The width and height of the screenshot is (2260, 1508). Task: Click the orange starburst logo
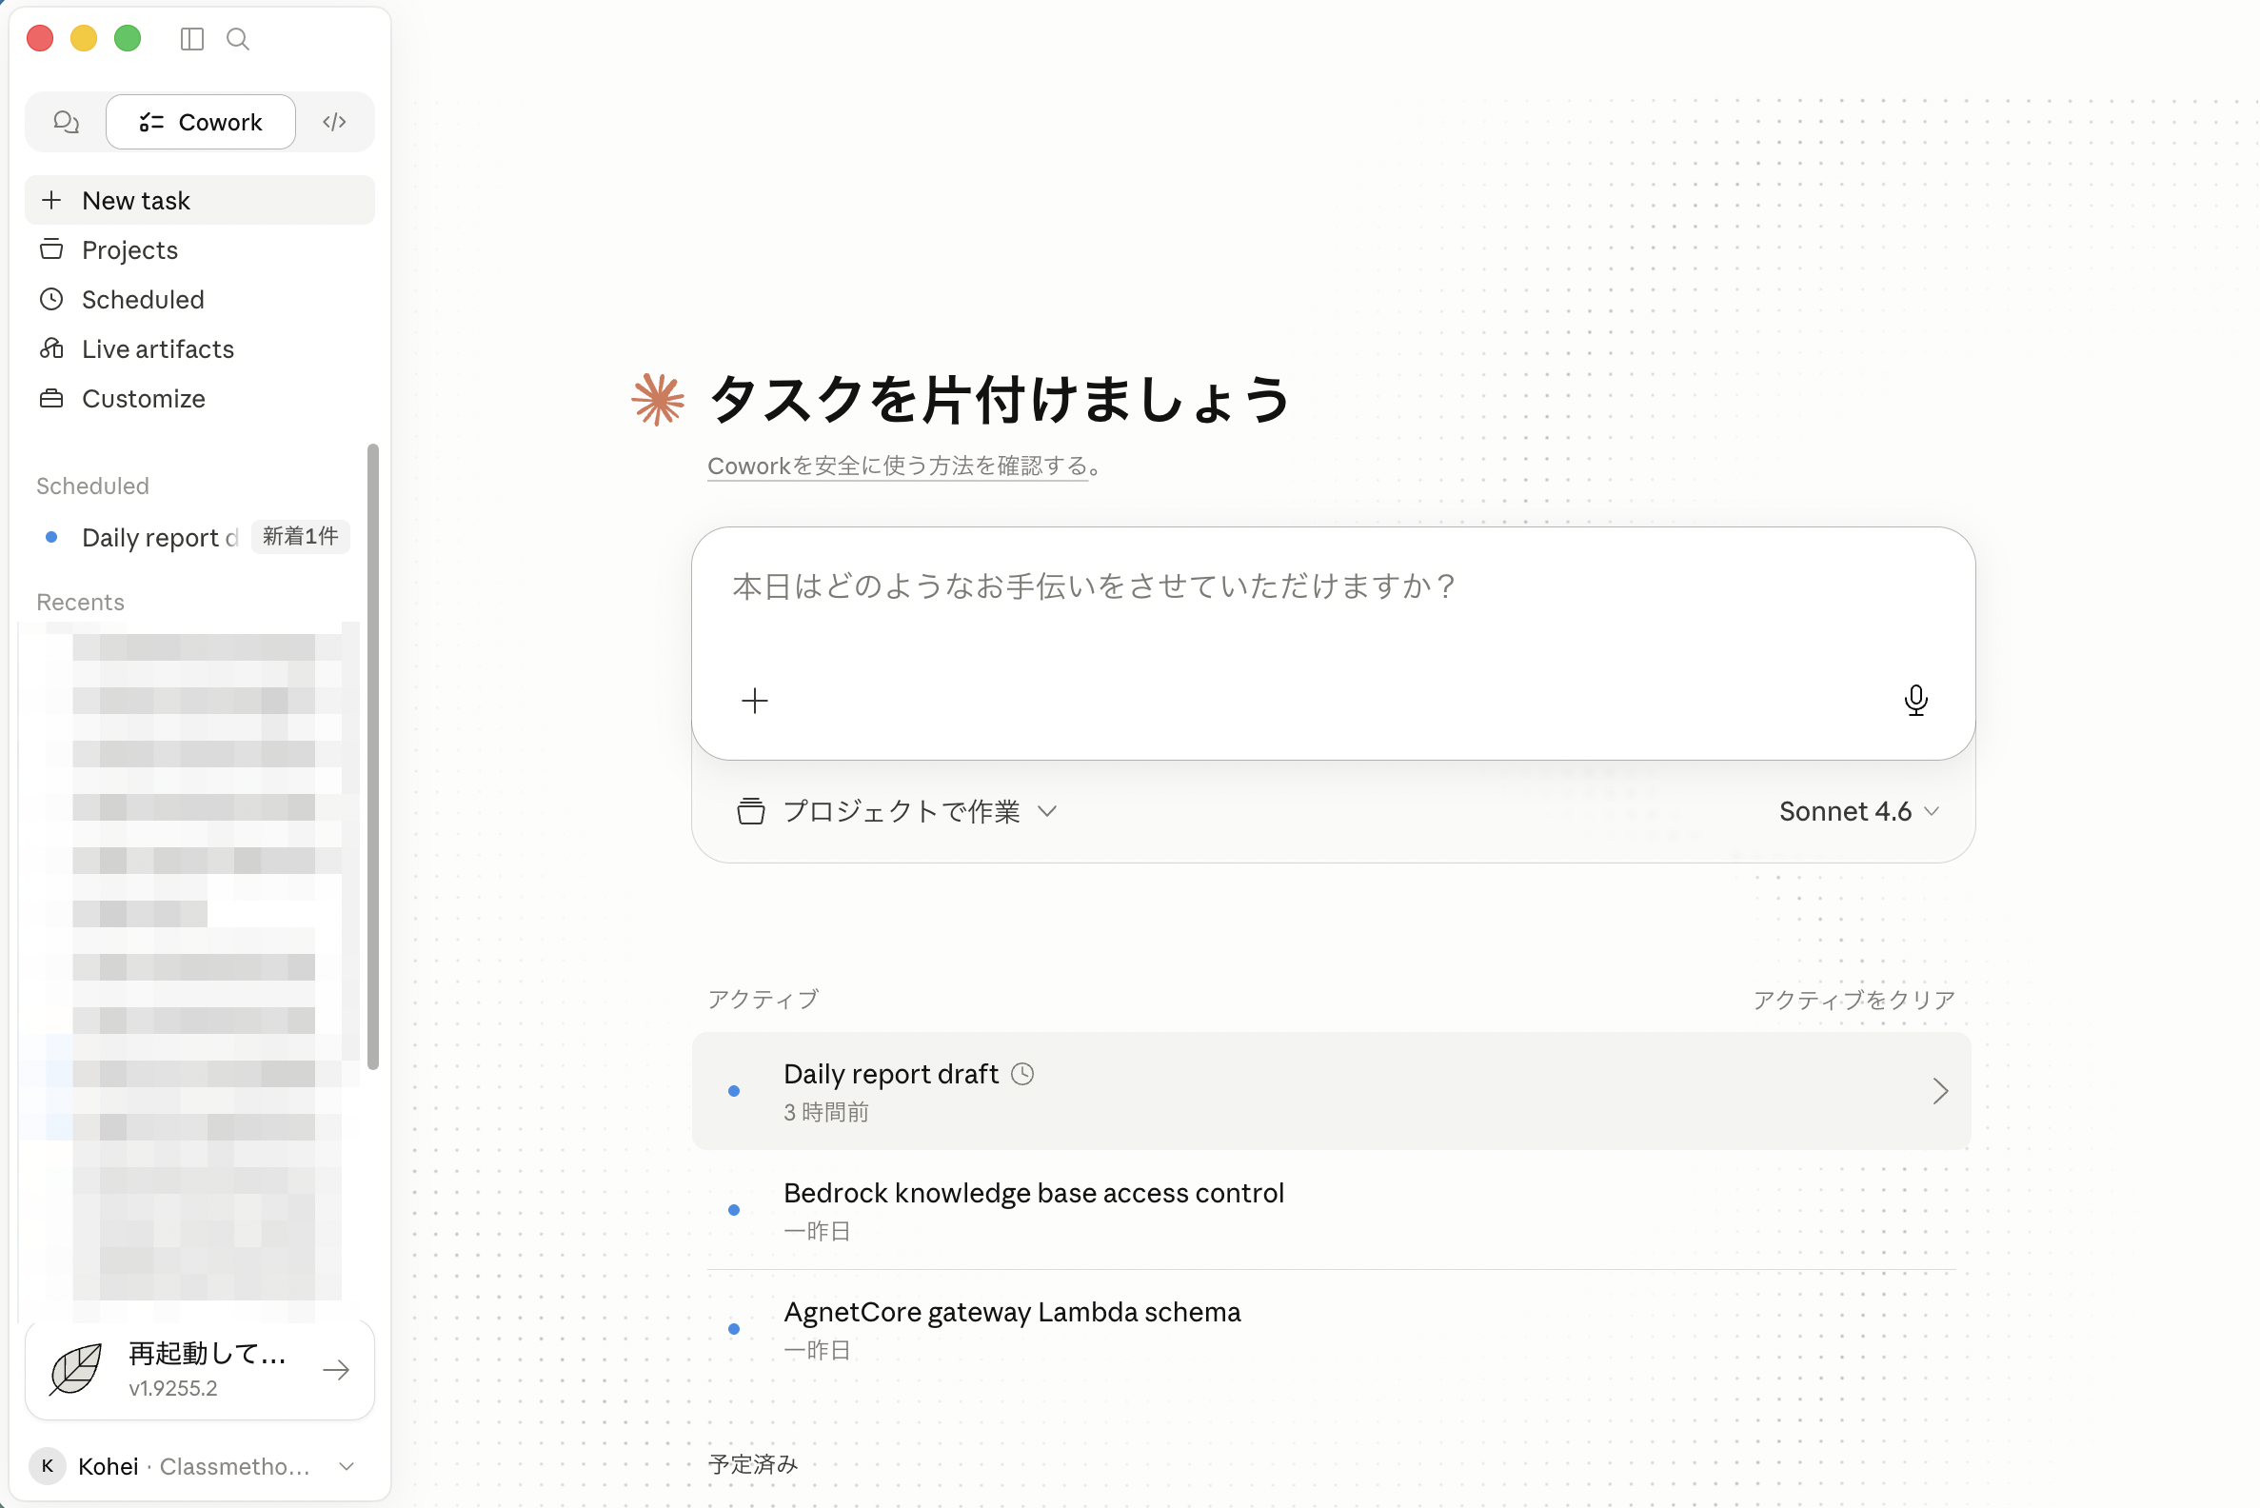658,399
